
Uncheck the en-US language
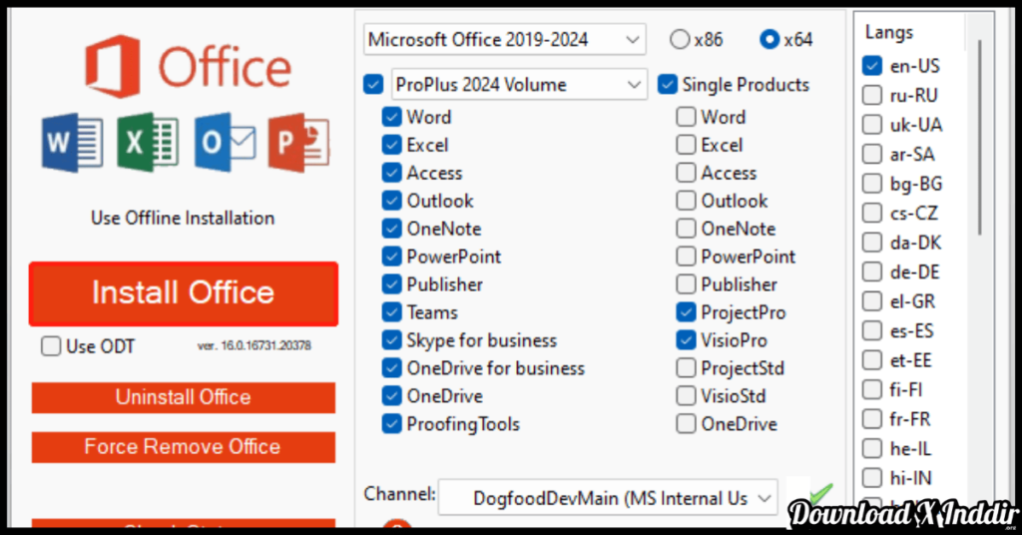[x=872, y=66]
